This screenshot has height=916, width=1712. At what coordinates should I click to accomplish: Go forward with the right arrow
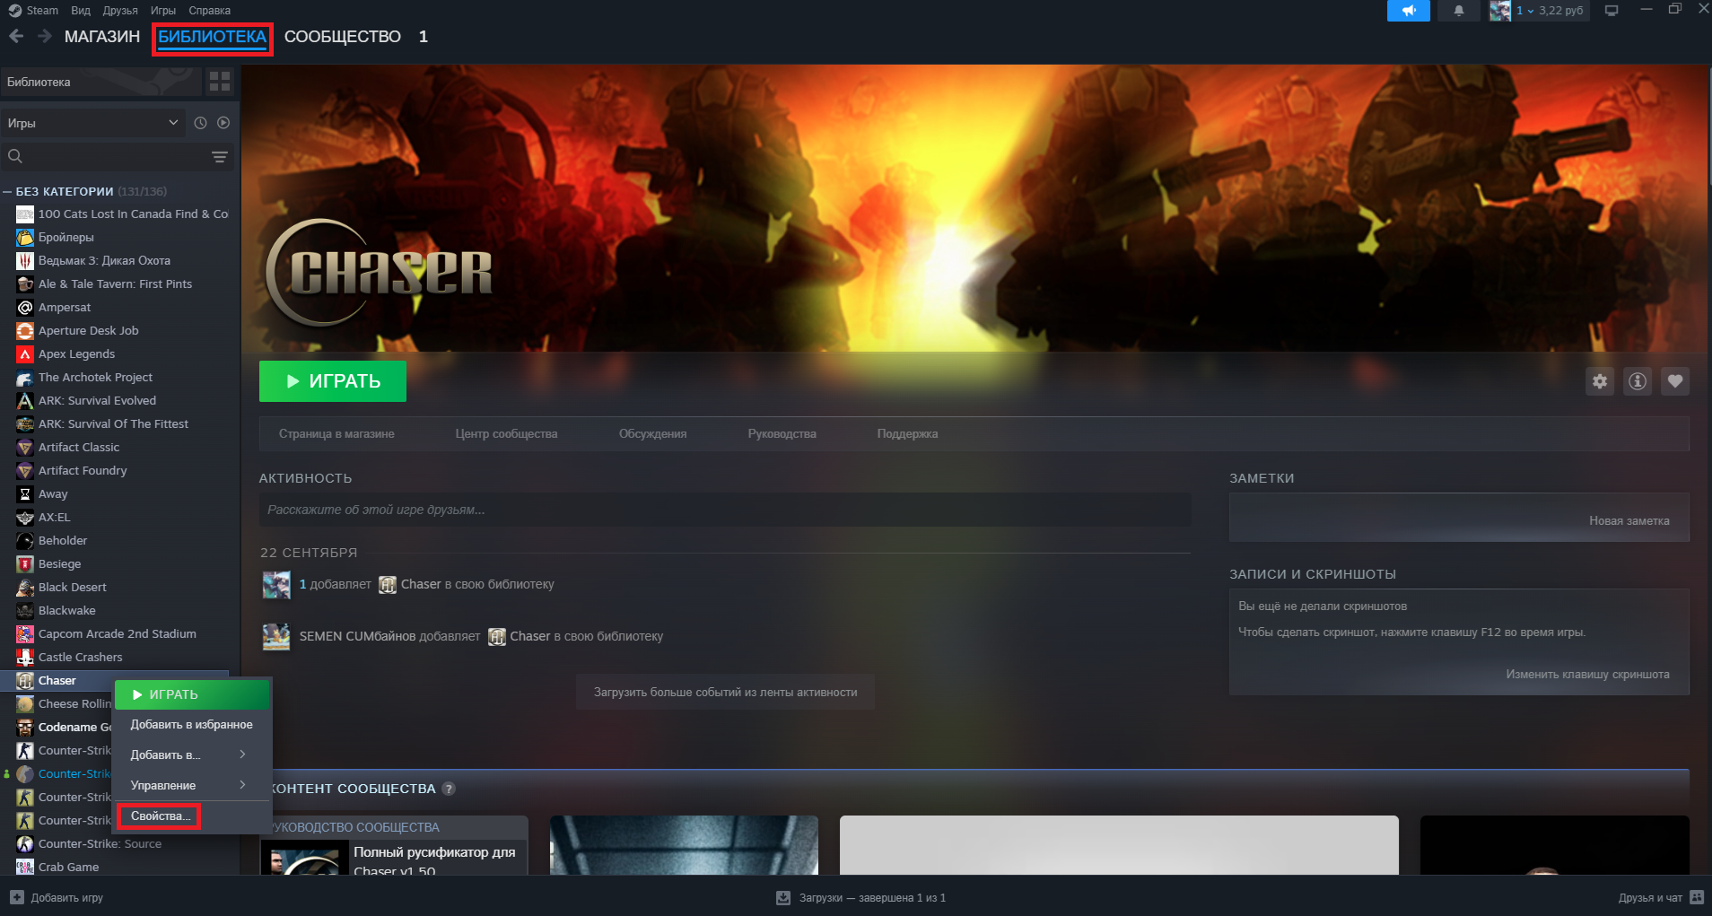tap(45, 36)
